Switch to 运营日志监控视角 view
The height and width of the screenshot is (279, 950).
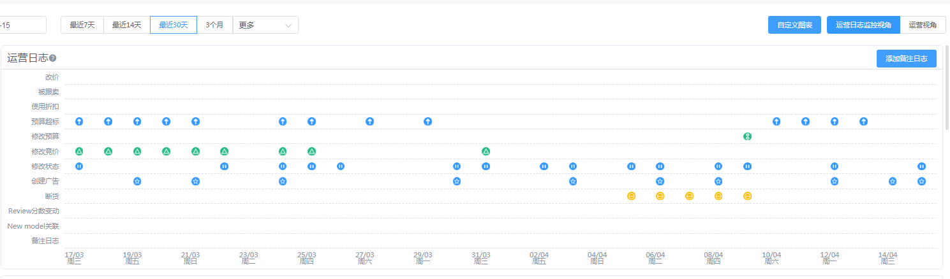863,25
